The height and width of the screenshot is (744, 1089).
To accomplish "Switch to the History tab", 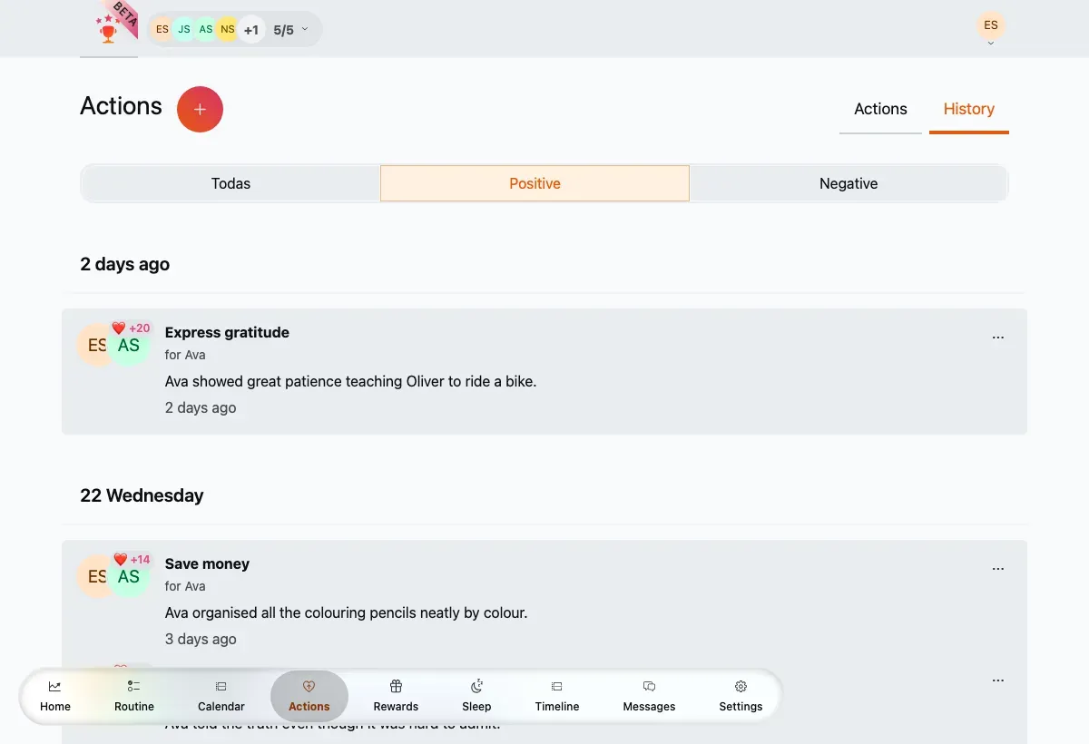I will (x=969, y=110).
